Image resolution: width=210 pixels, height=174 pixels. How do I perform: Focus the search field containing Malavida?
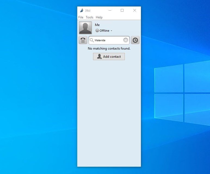pyautogui.click(x=109, y=40)
